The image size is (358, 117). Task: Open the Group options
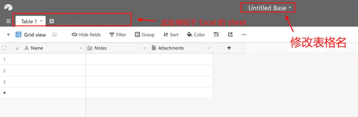click(x=145, y=35)
